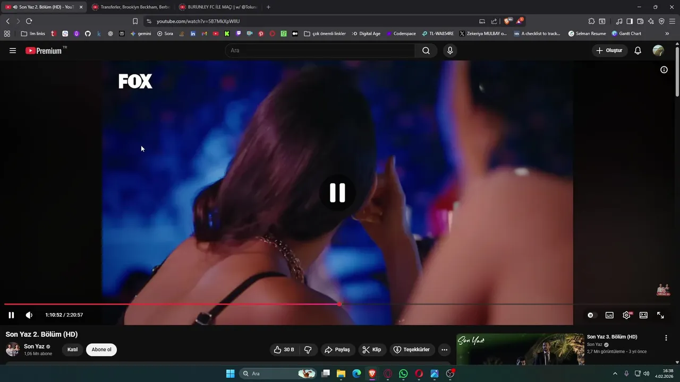Toggle subtitles/captions in player
680x382 pixels.
point(609,315)
